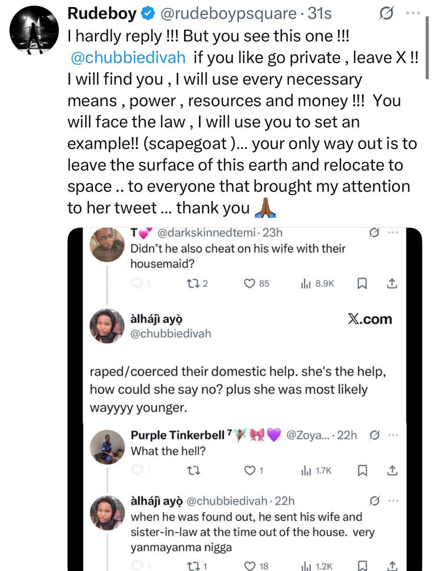Share the darkskinnedtemi housemaid tweet
The height and width of the screenshot is (571, 432).
(391, 283)
